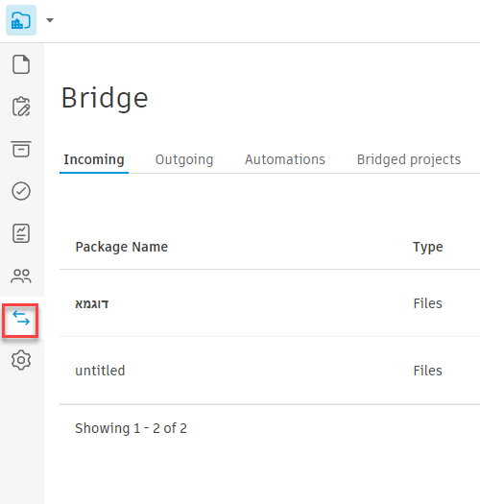Open the Settings gear icon
This screenshot has width=480, height=504.
tap(21, 360)
